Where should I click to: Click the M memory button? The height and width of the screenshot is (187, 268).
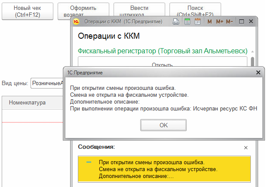pos(209,21)
